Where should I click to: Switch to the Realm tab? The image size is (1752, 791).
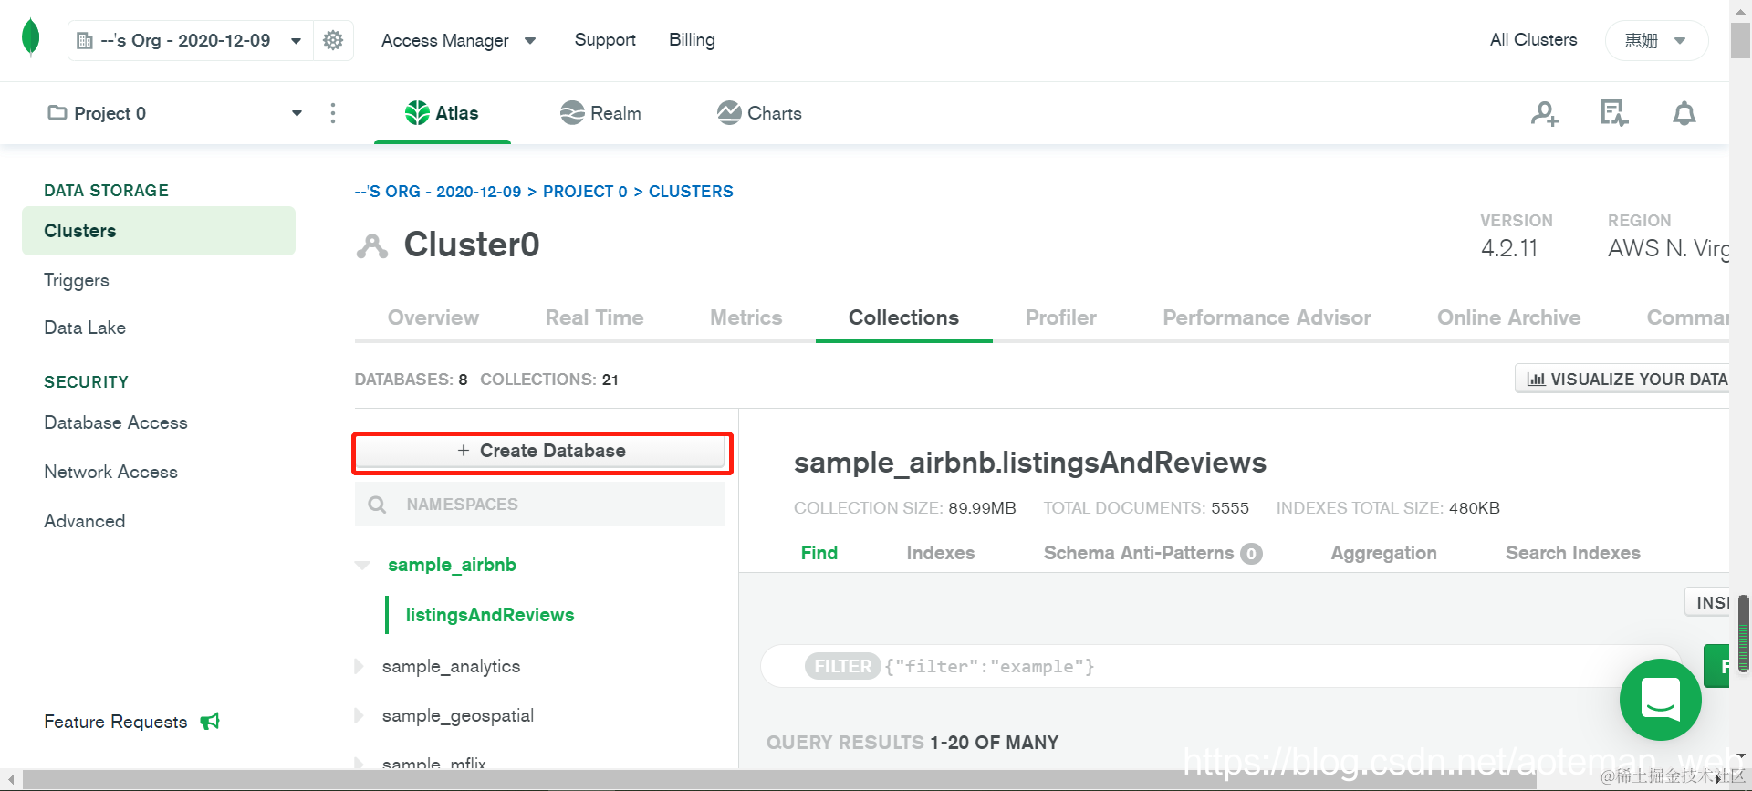(600, 113)
